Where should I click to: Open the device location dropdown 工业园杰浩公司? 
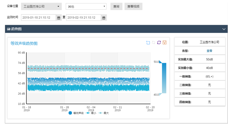41,7
